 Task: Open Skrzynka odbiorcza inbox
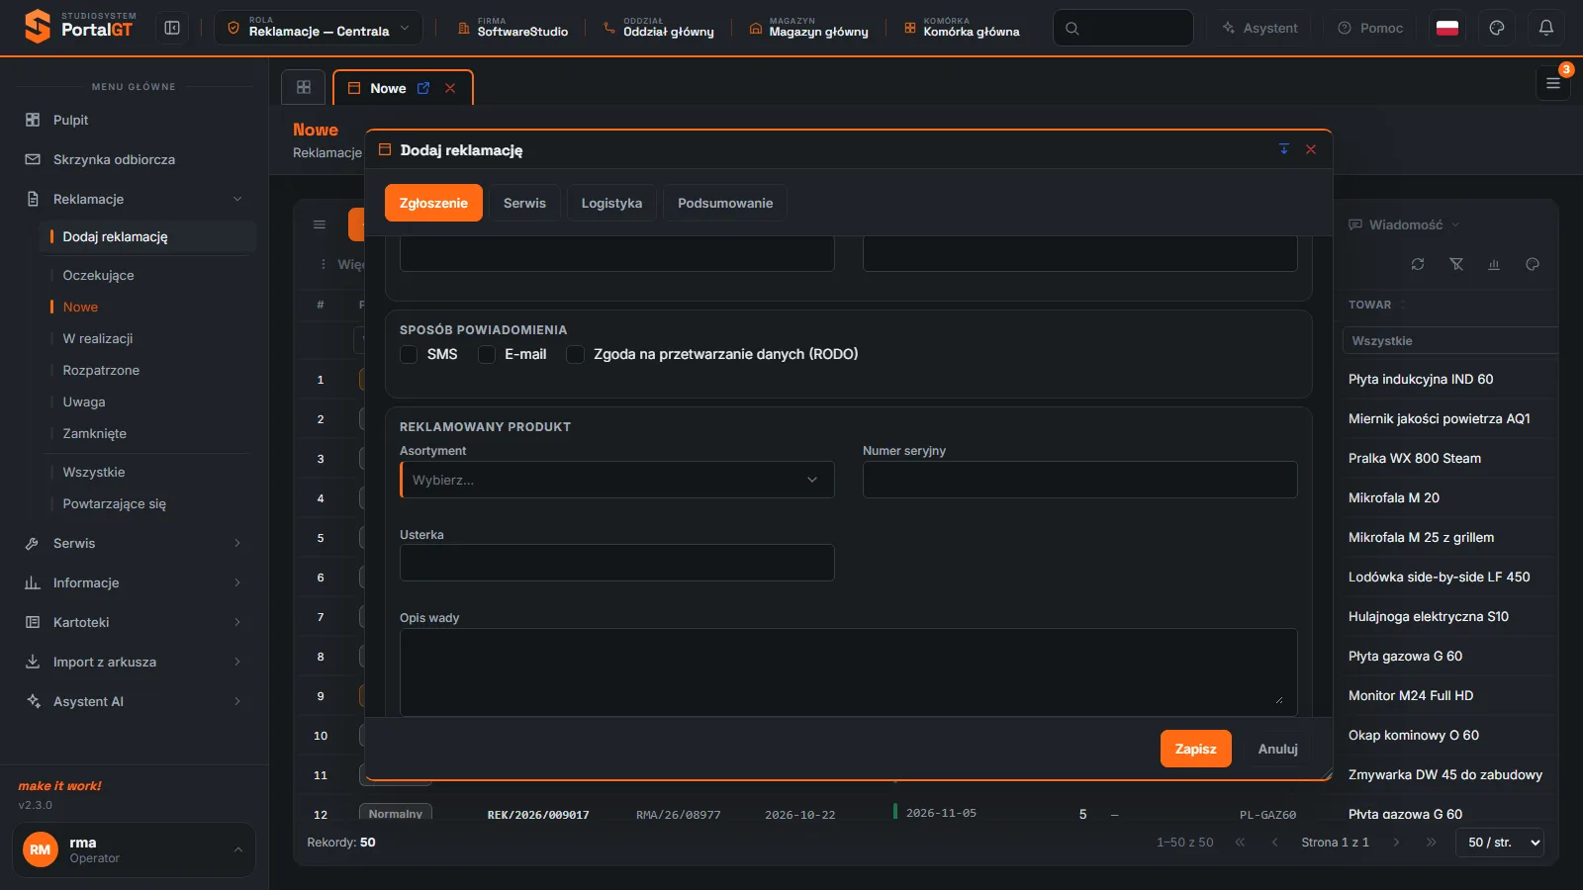[x=134, y=159]
